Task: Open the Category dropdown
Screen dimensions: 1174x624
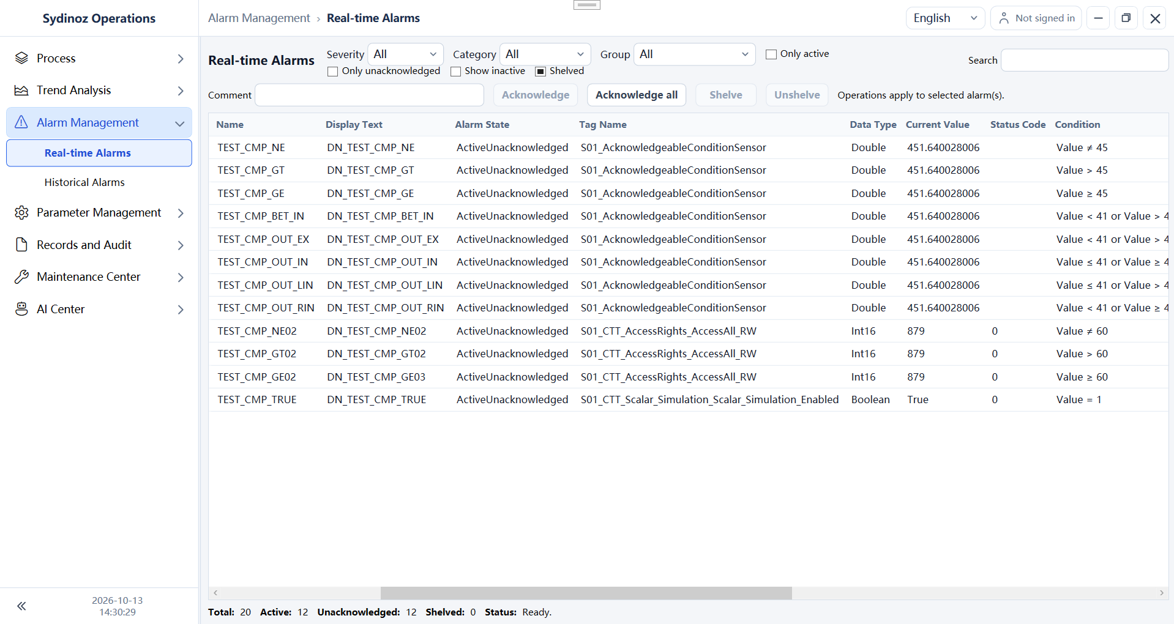Action: (545, 54)
